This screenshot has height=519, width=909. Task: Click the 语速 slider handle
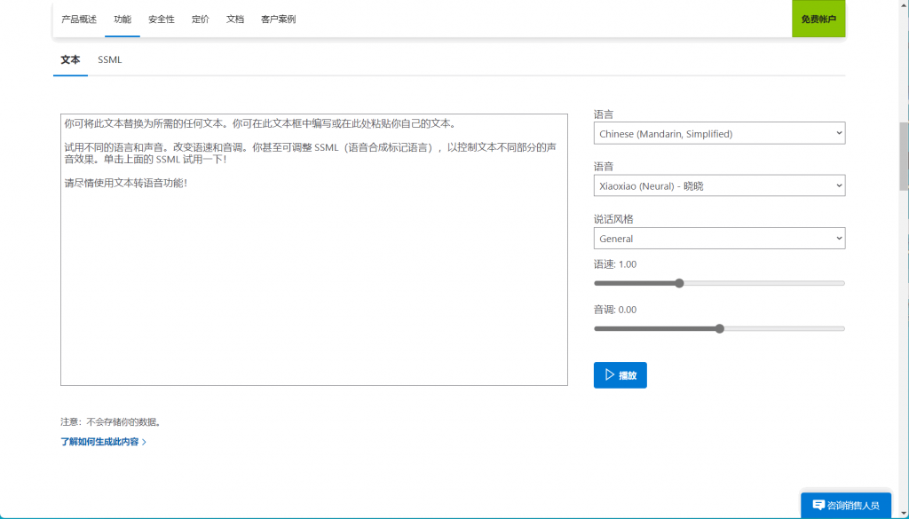tap(679, 283)
